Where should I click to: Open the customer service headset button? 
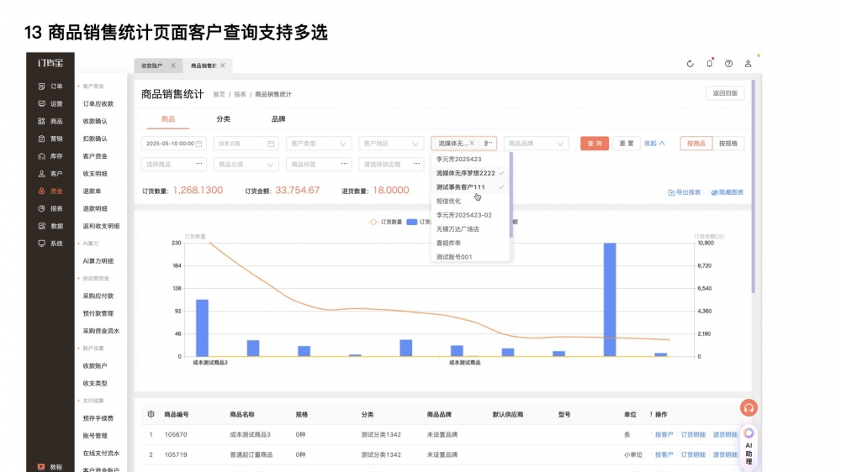[748, 408]
